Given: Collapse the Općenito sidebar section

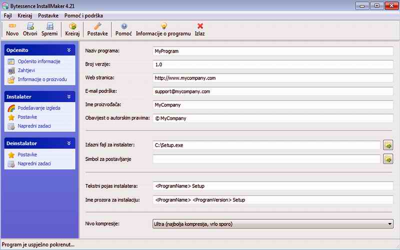Looking at the screenshot, I should tap(69, 50).
